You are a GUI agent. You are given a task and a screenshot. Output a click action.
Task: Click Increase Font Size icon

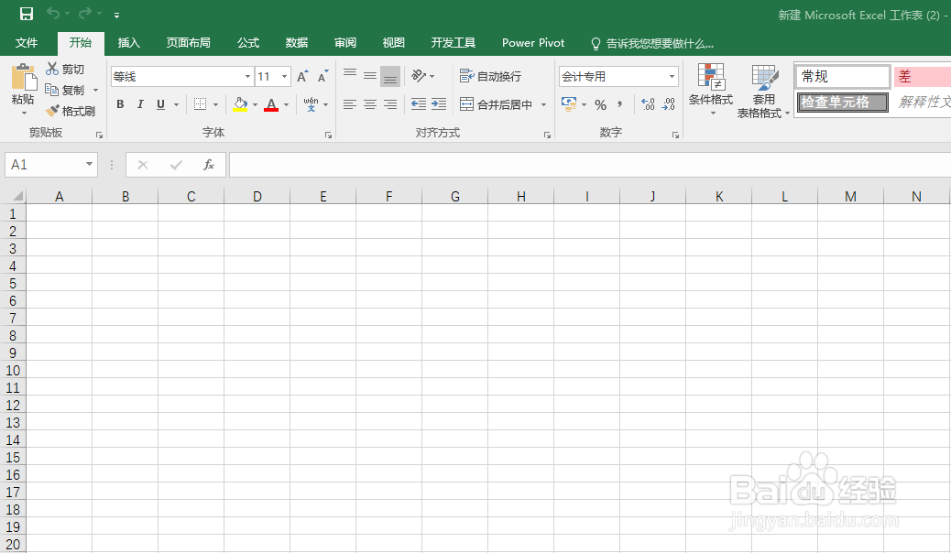(x=302, y=76)
